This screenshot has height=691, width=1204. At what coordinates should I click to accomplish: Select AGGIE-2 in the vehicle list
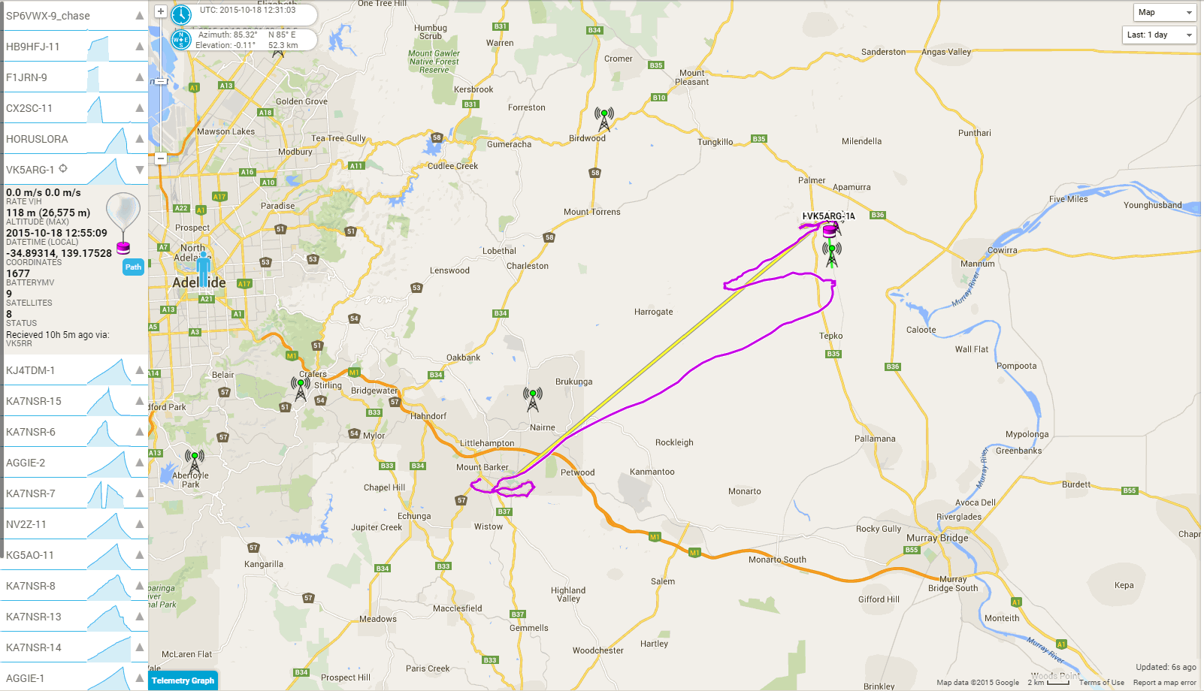[75, 463]
